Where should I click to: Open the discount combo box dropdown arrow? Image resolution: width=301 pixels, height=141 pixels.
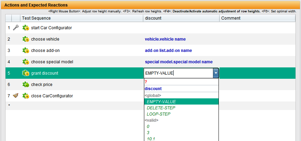(x=216, y=73)
